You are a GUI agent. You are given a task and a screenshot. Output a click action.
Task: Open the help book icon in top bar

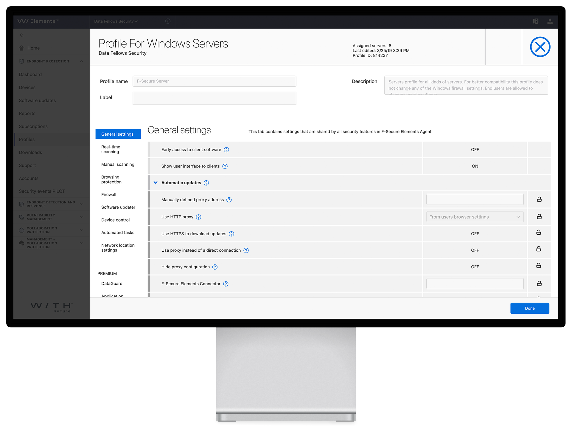[x=536, y=21]
